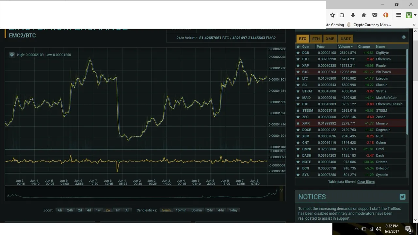Favorite the XRP coin row star
The height and width of the screenshot is (235, 418).
[x=298, y=66]
